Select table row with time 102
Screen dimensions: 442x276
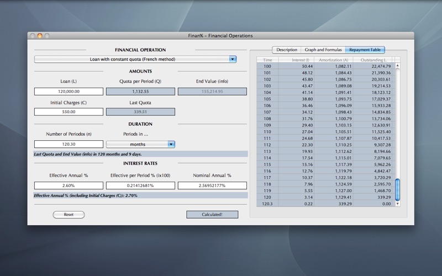click(x=325, y=79)
